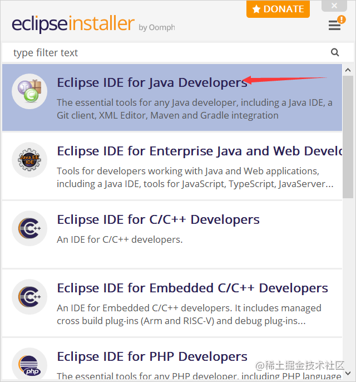The width and height of the screenshot is (356, 382).
Task: Click the scrollbar down arrow
Action: pos(348,373)
